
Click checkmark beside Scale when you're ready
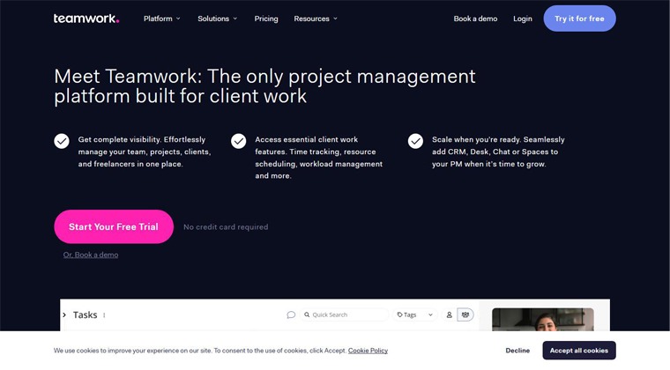click(x=415, y=141)
